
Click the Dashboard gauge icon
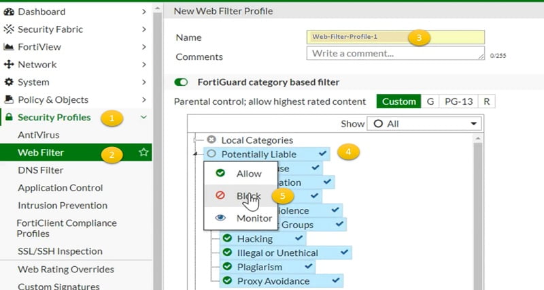pos(9,12)
